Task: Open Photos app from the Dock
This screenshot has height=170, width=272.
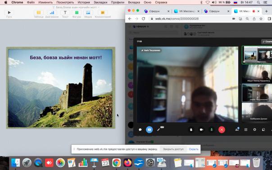Action: click(x=60, y=163)
